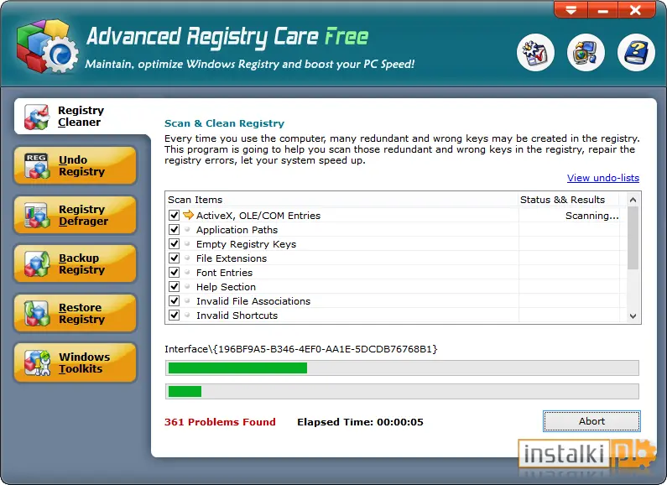Select the Font Entries row text
Image resolution: width=667 pixels, height=485 pixels.
click(x=224, y=273)
